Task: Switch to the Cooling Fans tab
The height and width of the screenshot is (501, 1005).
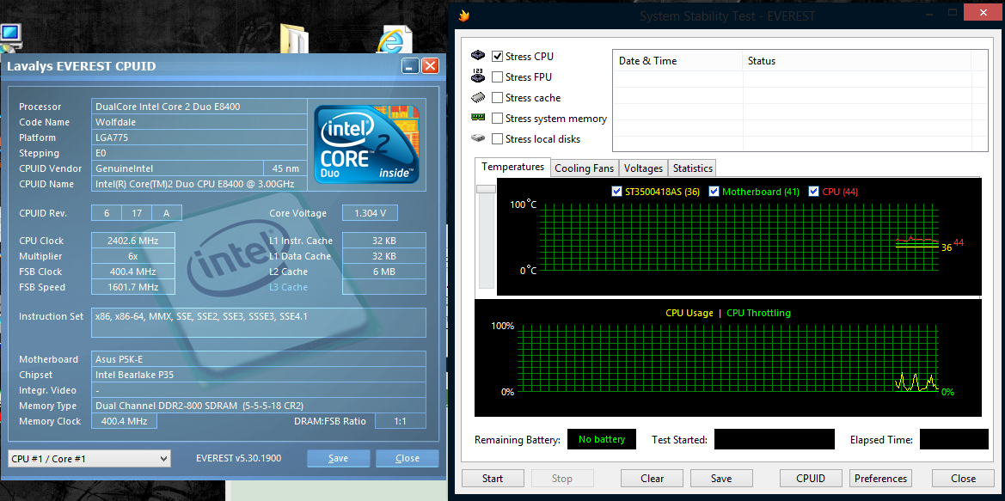Action: 584,168
